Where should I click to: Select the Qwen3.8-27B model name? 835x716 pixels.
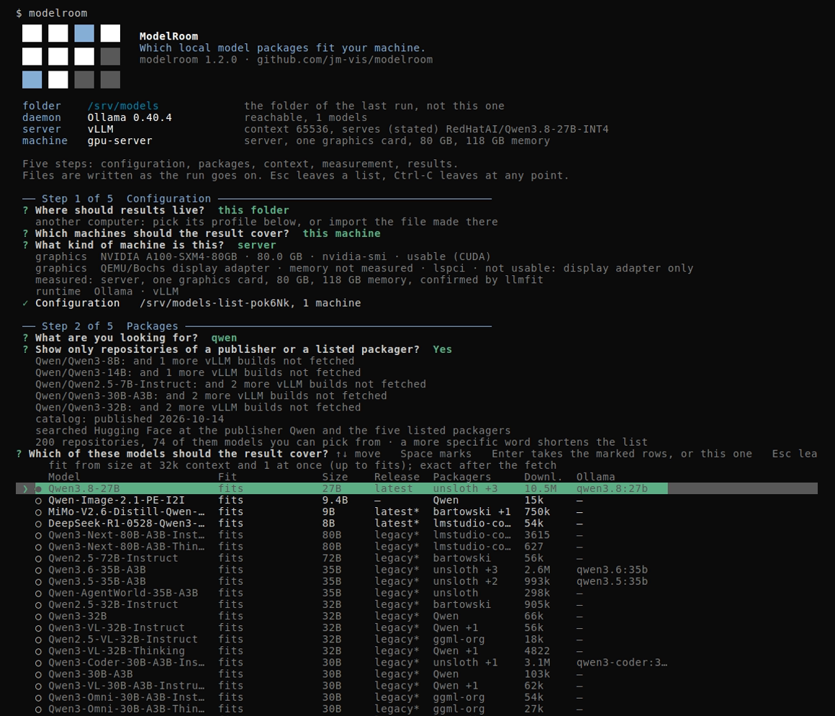click(x=83, y=488)
